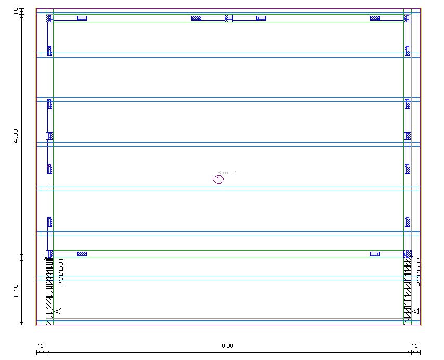Select the 1.10 vertical dimension text
The height and width of the screenshot is (360, 444).
click(x=16, y=291)
